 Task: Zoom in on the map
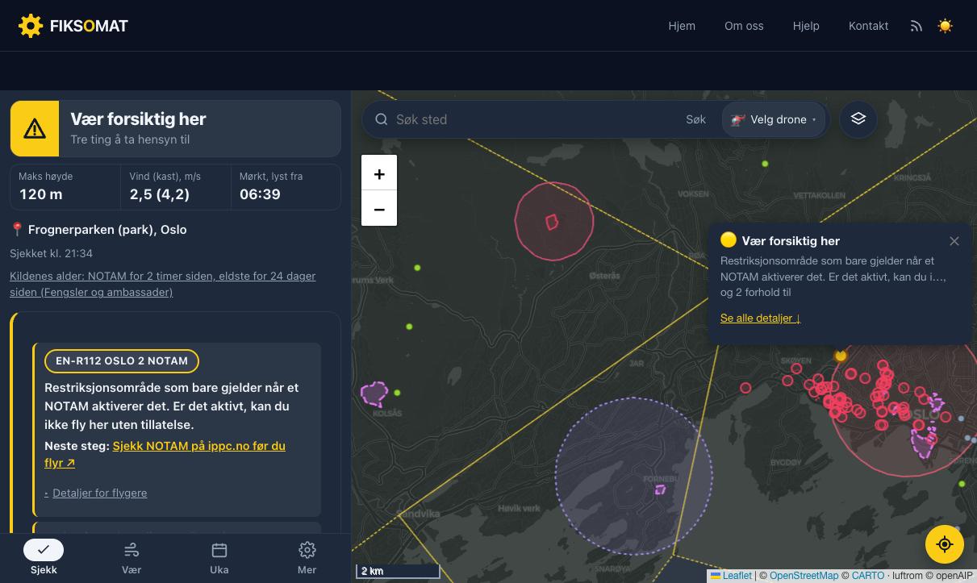point(379,173)
